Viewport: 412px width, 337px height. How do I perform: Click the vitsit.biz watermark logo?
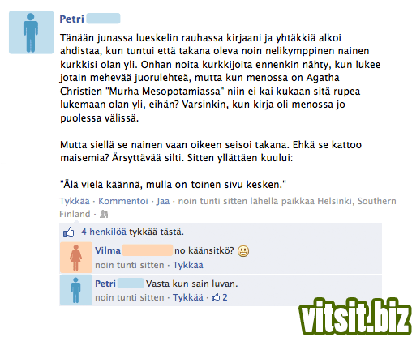coord(355,317)
